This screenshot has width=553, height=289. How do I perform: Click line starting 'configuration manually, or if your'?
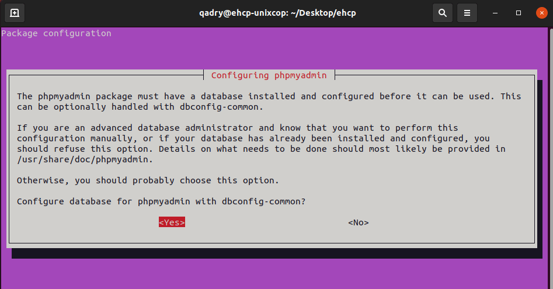(253, 138)
